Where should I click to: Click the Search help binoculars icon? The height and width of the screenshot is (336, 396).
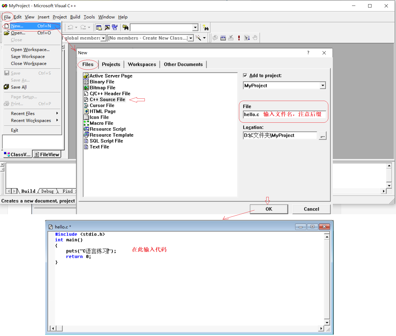(206, 27)
